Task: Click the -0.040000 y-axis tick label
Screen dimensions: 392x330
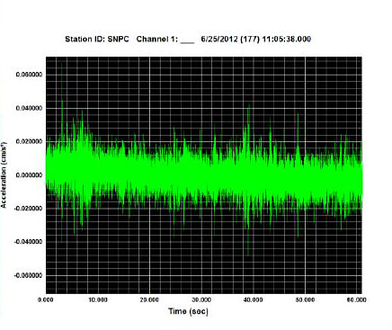Action: (28, 242)
